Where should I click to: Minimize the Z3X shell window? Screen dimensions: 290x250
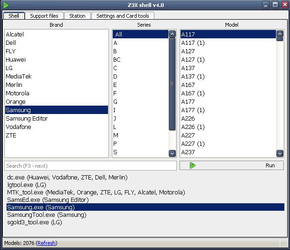pos(266,5)
